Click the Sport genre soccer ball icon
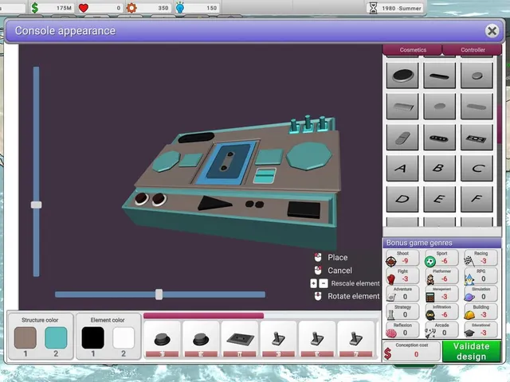This screenshot has height=382, width=510. point(430,261)
